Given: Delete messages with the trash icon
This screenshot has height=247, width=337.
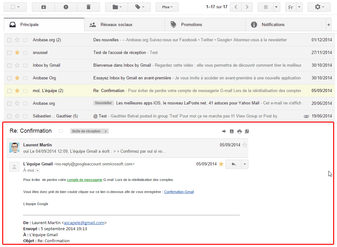Looking at the screenshot, I should pos(89,7).
